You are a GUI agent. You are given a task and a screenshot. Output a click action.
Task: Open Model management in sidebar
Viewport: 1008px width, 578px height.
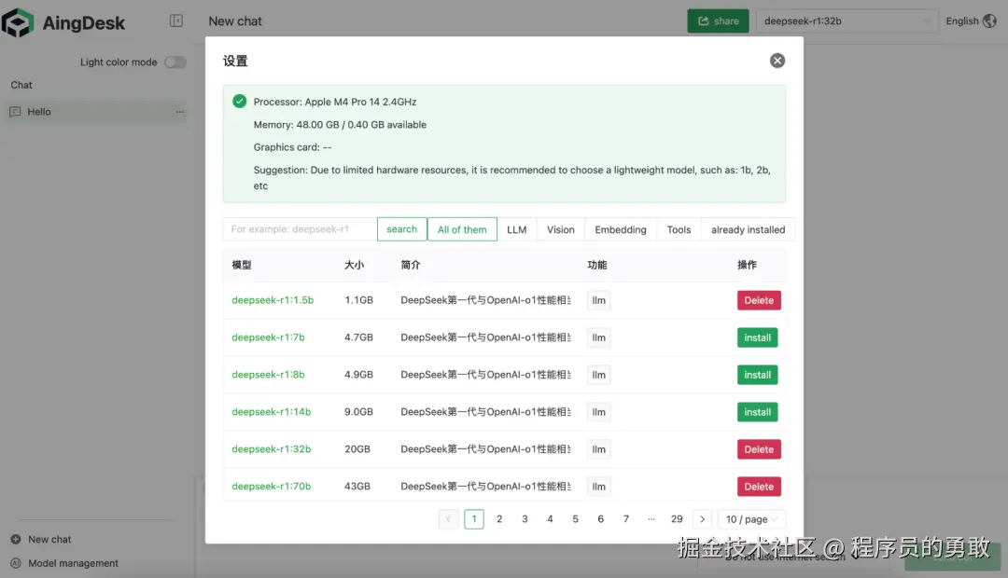pos(73,563)
